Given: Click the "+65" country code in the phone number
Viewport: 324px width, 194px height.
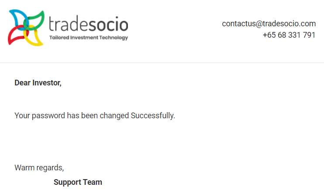Looking at the screenshot, I should click(269, 35).
